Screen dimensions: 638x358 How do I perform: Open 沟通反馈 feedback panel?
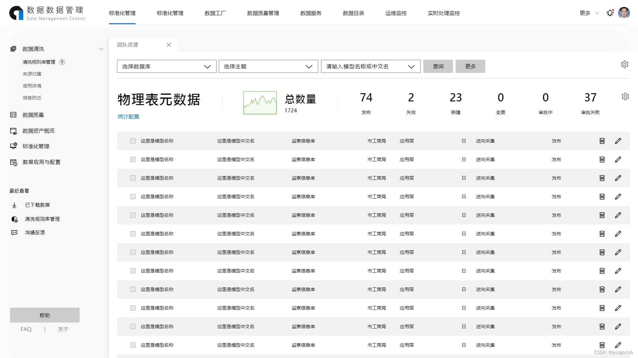click(x=35, y=232)
